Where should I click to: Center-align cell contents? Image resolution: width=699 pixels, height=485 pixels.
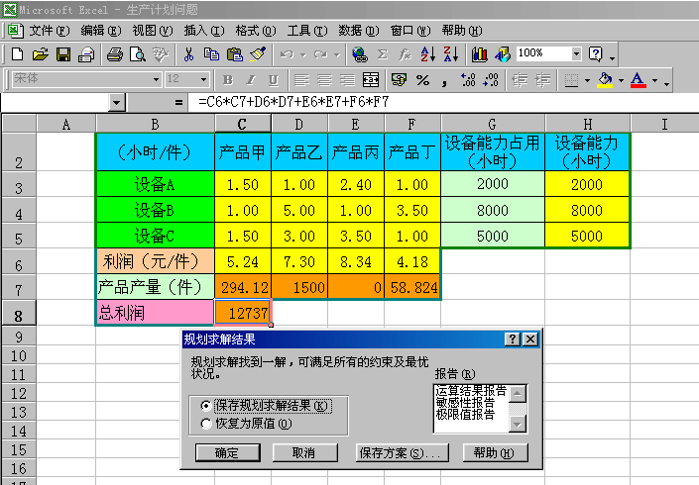point(324,80)
